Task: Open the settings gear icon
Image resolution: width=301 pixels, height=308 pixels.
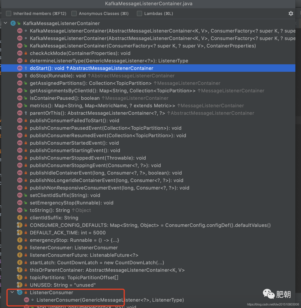Action: click(x=291, y=13)
